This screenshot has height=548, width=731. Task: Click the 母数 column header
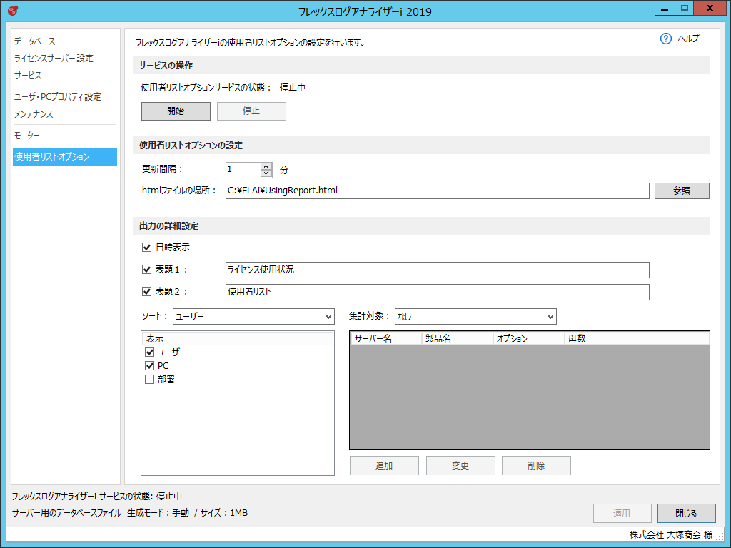tap(636, 339)
